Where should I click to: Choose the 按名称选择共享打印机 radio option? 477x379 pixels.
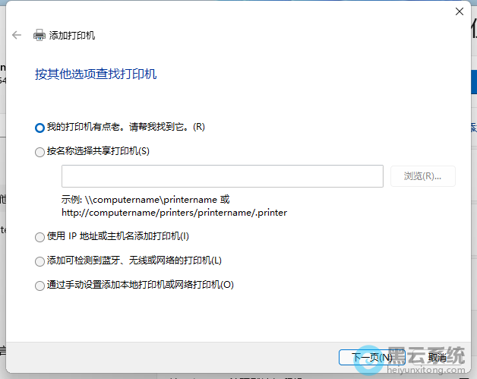[x=40, y=152]
